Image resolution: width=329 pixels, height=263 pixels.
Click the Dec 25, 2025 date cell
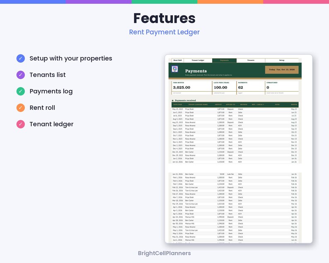pos(177,152)
